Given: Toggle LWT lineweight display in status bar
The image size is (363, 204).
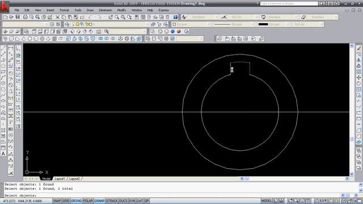Looking at the screenshot, I should [140, 201].
